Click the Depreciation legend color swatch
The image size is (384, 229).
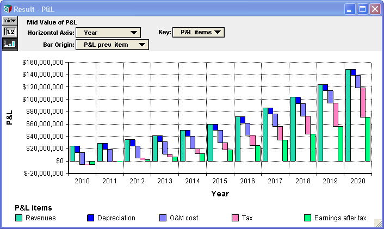click(x=91, y=218)
